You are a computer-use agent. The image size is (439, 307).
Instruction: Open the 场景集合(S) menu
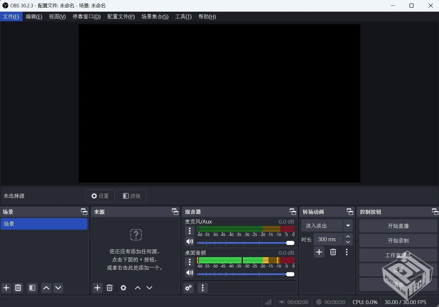tap(155, 17)
